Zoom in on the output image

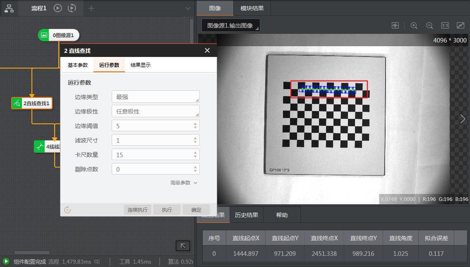click(414, 25)
